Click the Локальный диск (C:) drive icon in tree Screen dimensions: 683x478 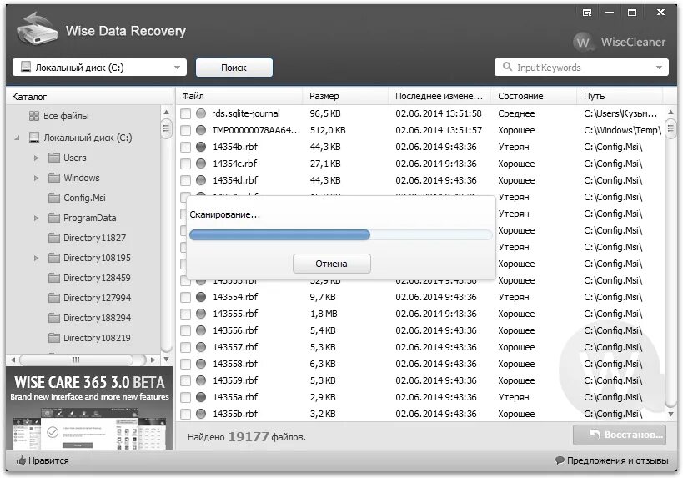pos(34,138)
